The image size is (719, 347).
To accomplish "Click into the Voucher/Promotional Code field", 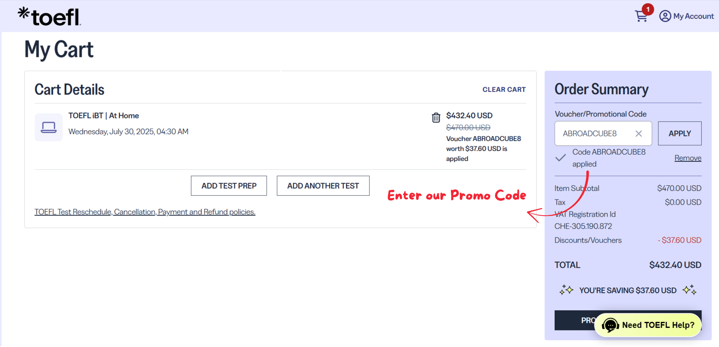I will point(595,134).
